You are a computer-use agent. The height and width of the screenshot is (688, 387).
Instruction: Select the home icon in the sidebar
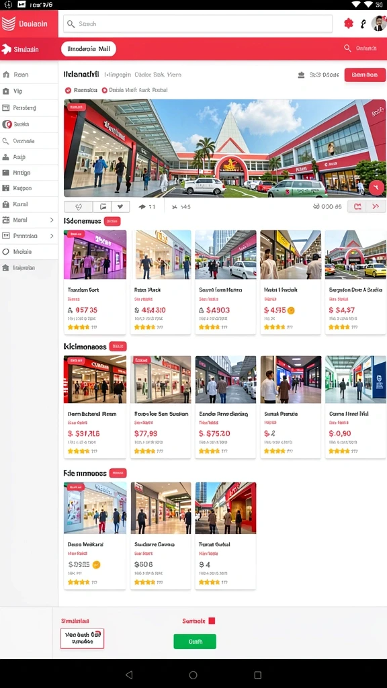6,75
